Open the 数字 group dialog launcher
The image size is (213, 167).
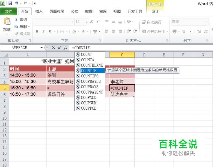(x=207, y=41)
